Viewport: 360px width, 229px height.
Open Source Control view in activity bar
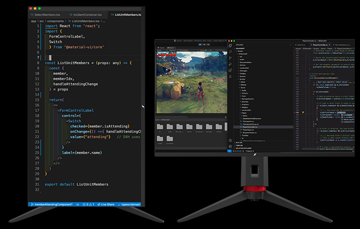click(230, 58)
